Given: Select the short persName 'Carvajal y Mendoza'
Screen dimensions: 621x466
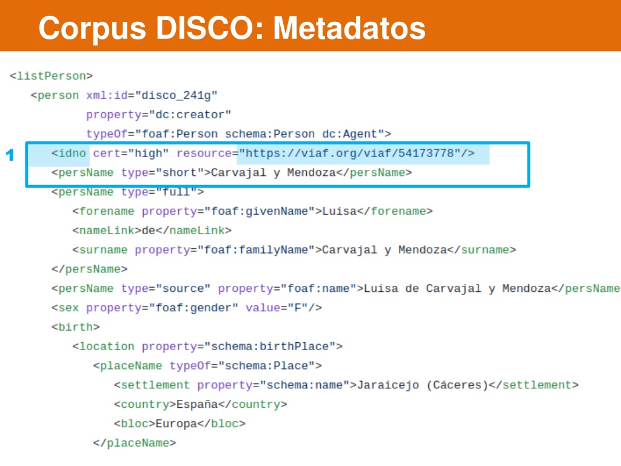Looking at the screenshot, I should [274, 173].
